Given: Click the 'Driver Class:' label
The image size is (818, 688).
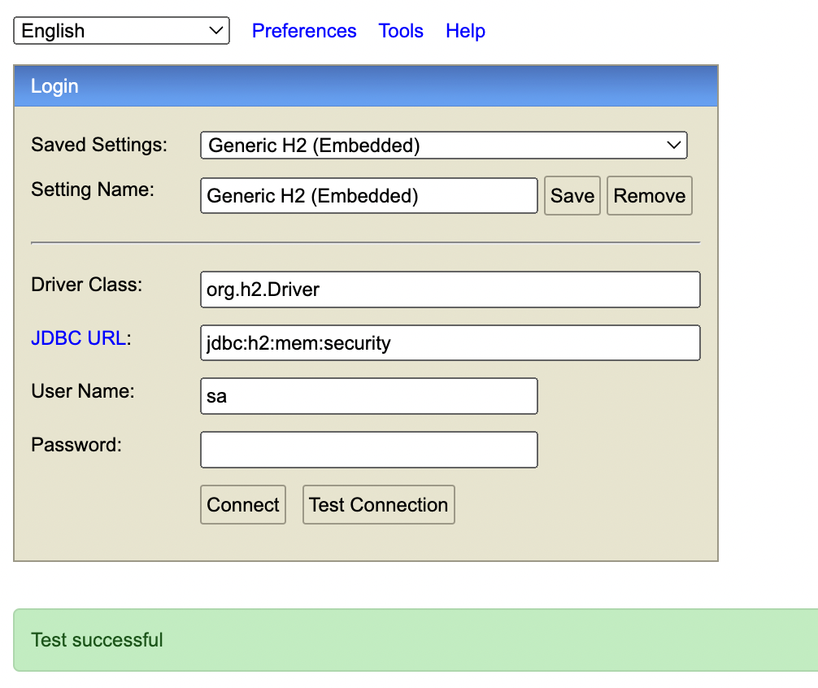Looking at the screenshot, I should (x=87, y=285).
